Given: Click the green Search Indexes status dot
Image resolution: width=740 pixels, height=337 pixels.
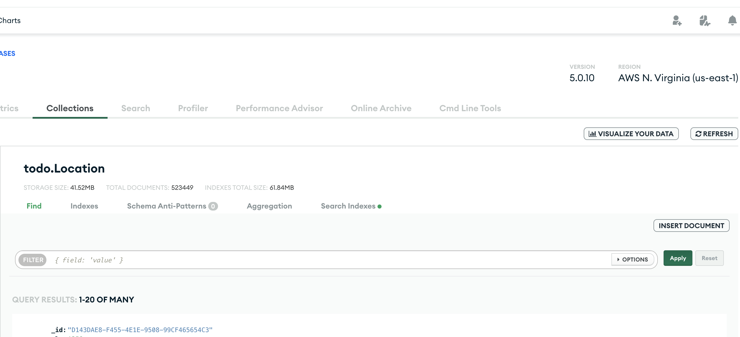Looking at the screenshot, I should [x=380, y=207].
